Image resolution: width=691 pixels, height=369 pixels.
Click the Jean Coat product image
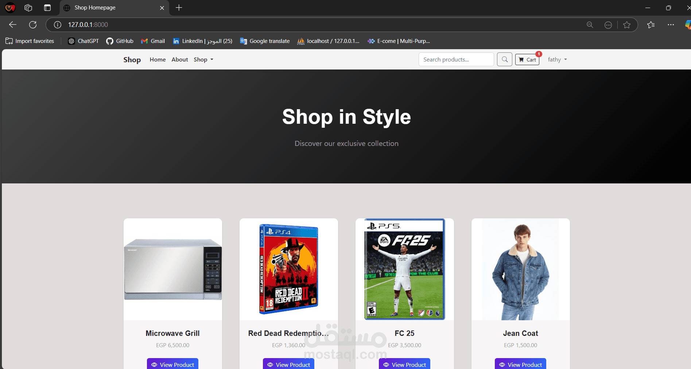click(x=521, y=269)
